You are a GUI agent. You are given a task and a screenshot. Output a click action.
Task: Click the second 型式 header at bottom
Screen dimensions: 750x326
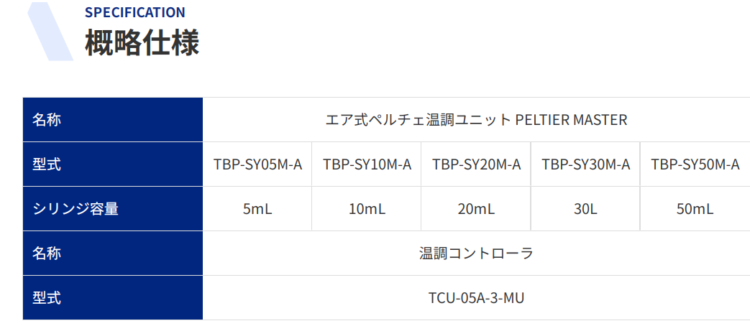tap(113, 298)
